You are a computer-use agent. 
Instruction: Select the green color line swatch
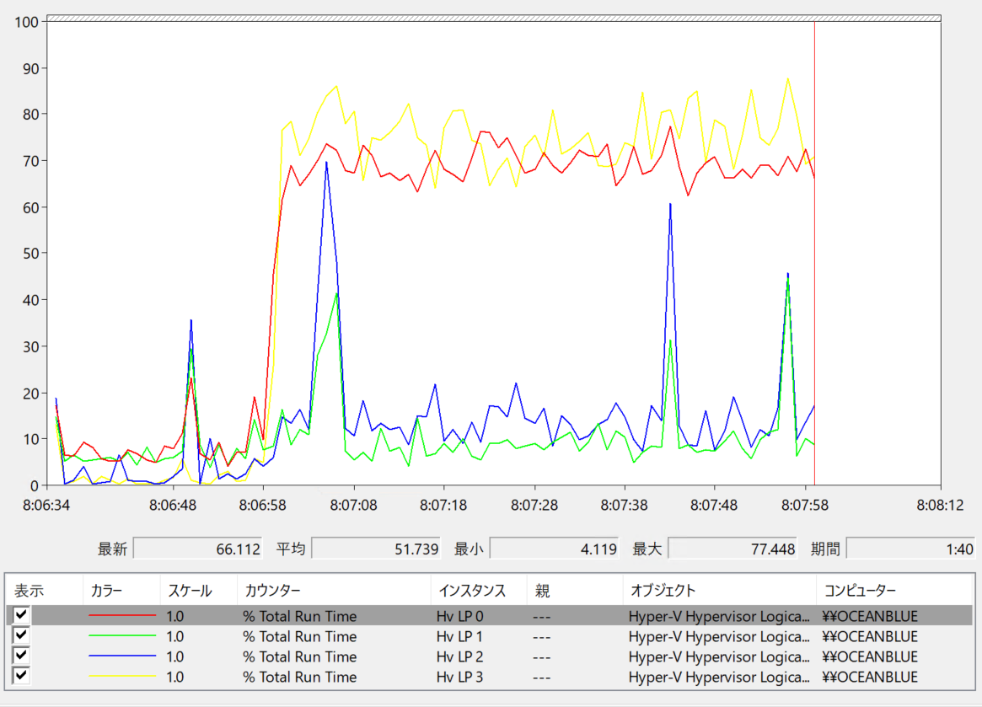[122, 636]
